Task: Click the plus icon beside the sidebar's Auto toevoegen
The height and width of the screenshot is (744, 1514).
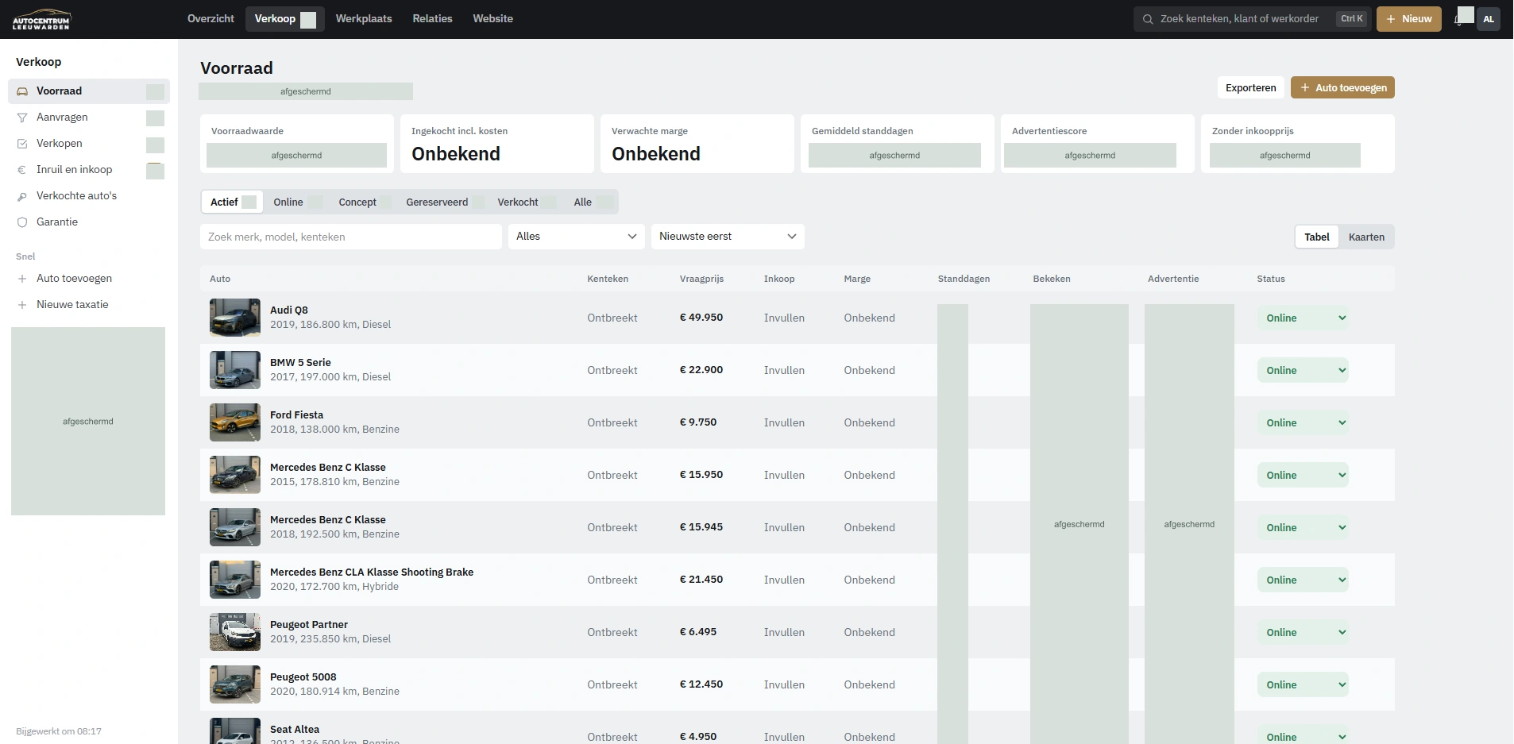Action: click(x=22, y=279)
